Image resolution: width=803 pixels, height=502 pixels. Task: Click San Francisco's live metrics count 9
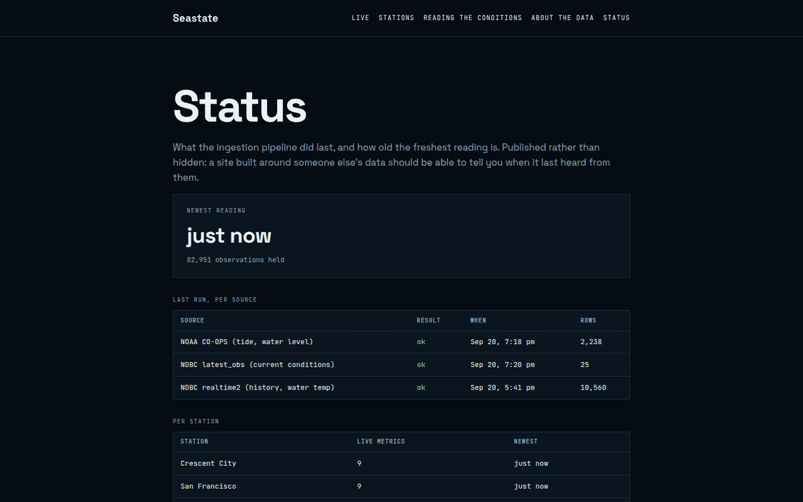click(359, 486)
